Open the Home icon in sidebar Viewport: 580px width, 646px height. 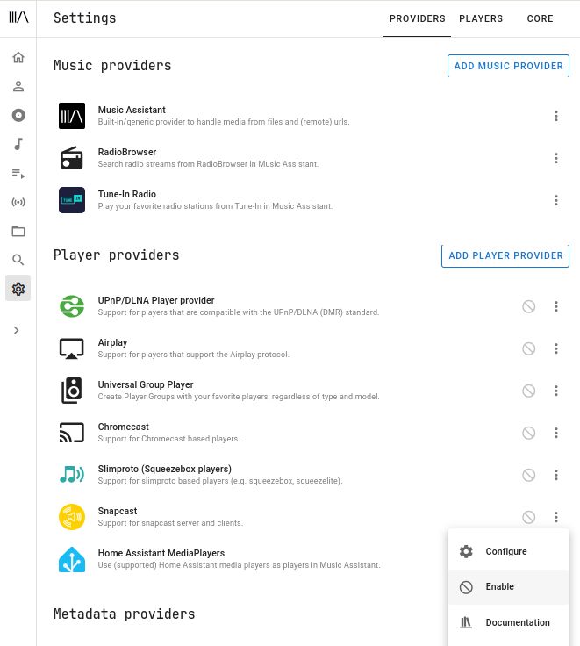click(18, 57)
